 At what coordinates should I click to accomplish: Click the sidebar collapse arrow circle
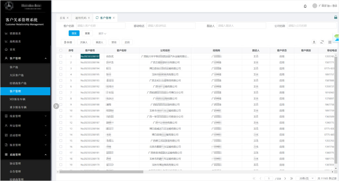click(x=56, y=106)
